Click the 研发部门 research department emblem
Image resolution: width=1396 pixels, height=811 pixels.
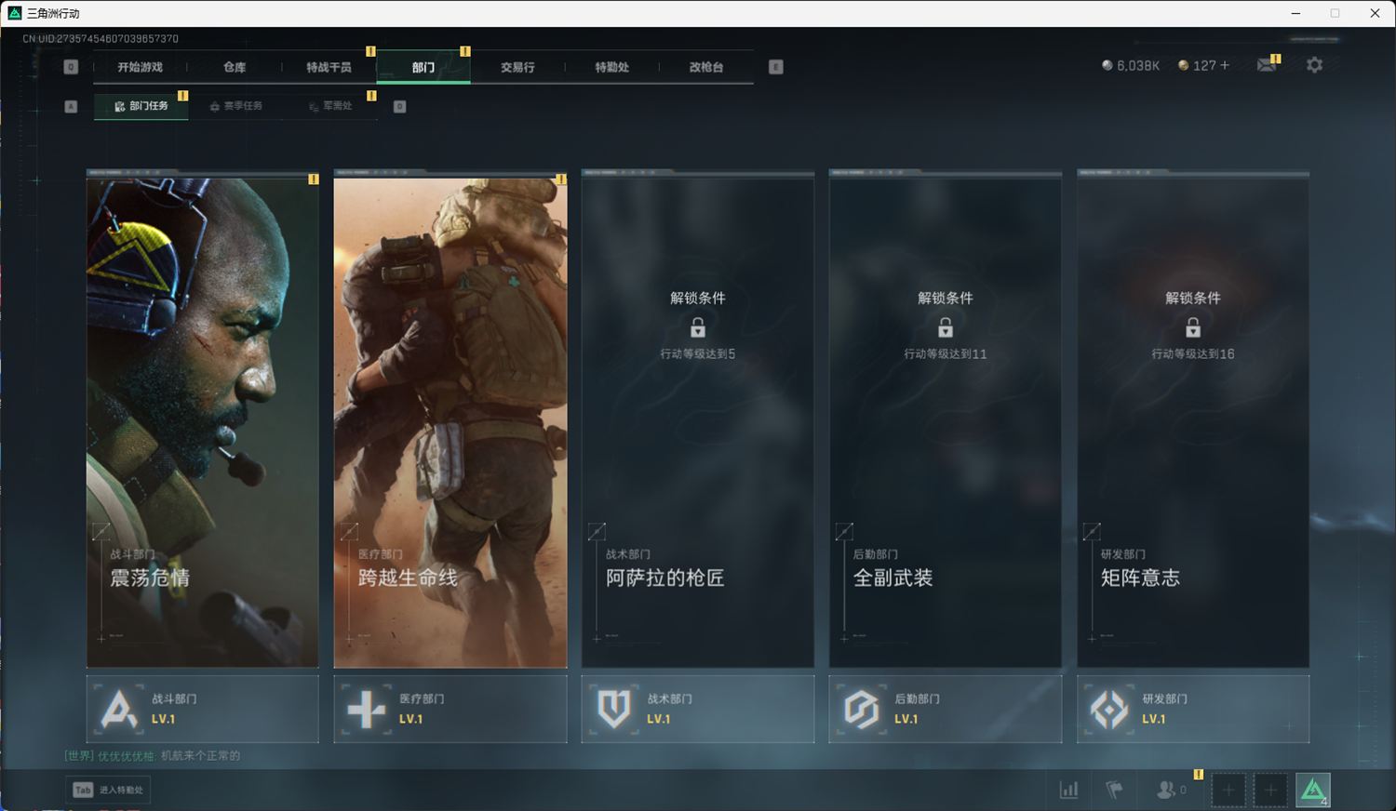(1108, 710)
